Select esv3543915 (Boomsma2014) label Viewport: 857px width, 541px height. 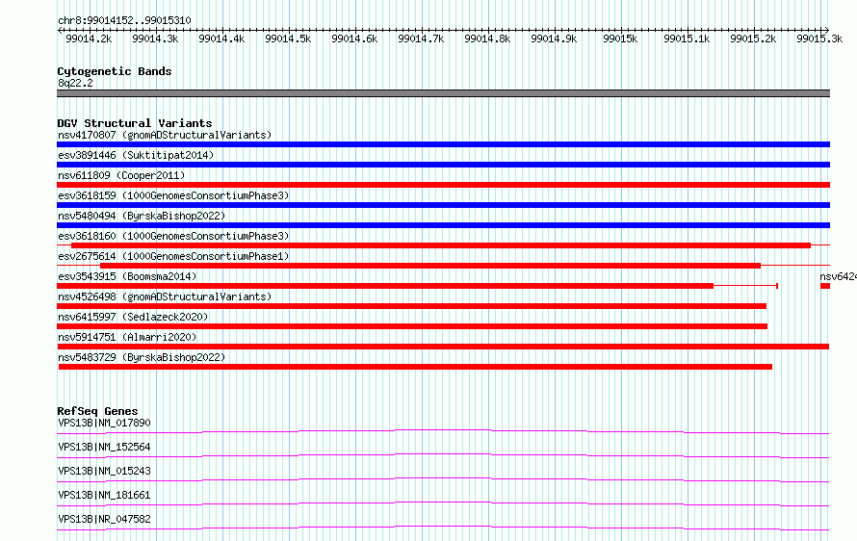[127, 276]
